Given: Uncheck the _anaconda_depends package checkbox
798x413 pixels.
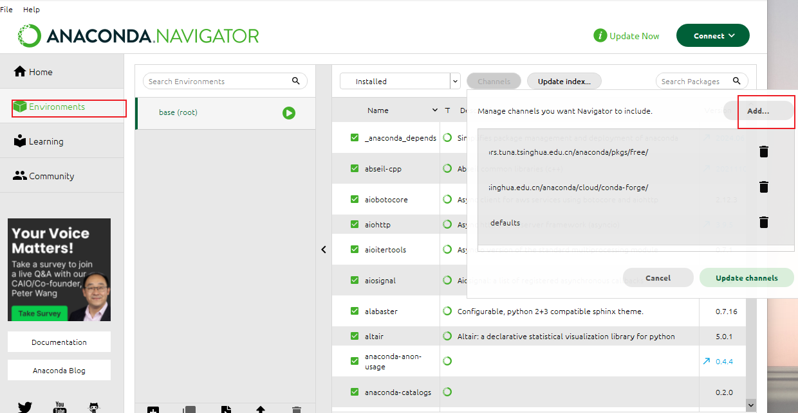Looking at the screenshot, I should (x=355, y=137).
